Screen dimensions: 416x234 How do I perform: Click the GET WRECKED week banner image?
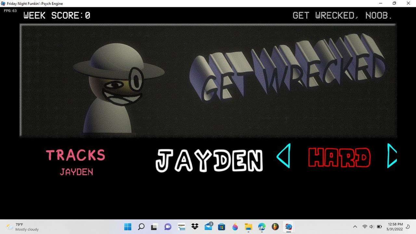coord(208,80)
